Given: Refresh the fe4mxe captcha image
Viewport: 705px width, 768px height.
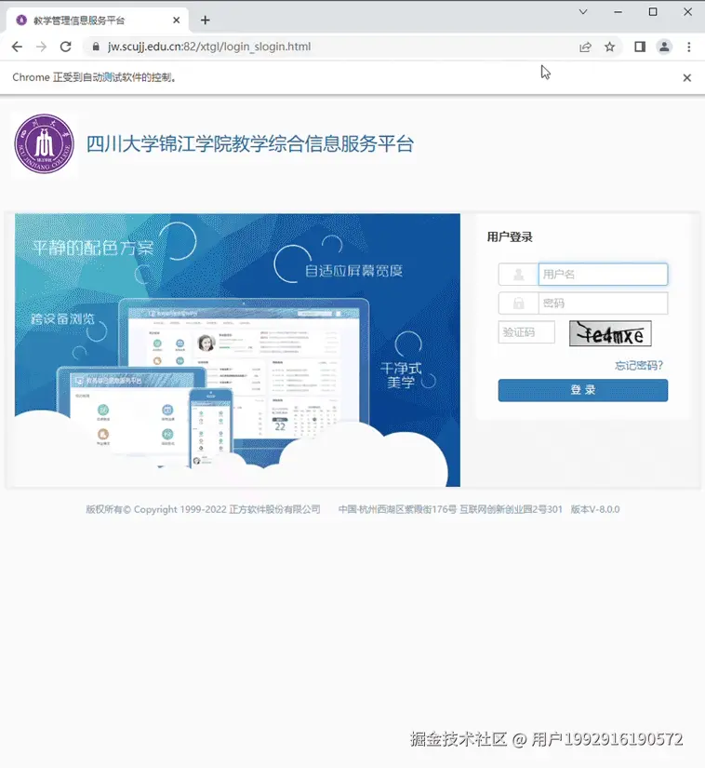Looking at the screenshot, I should pos(610,333).
